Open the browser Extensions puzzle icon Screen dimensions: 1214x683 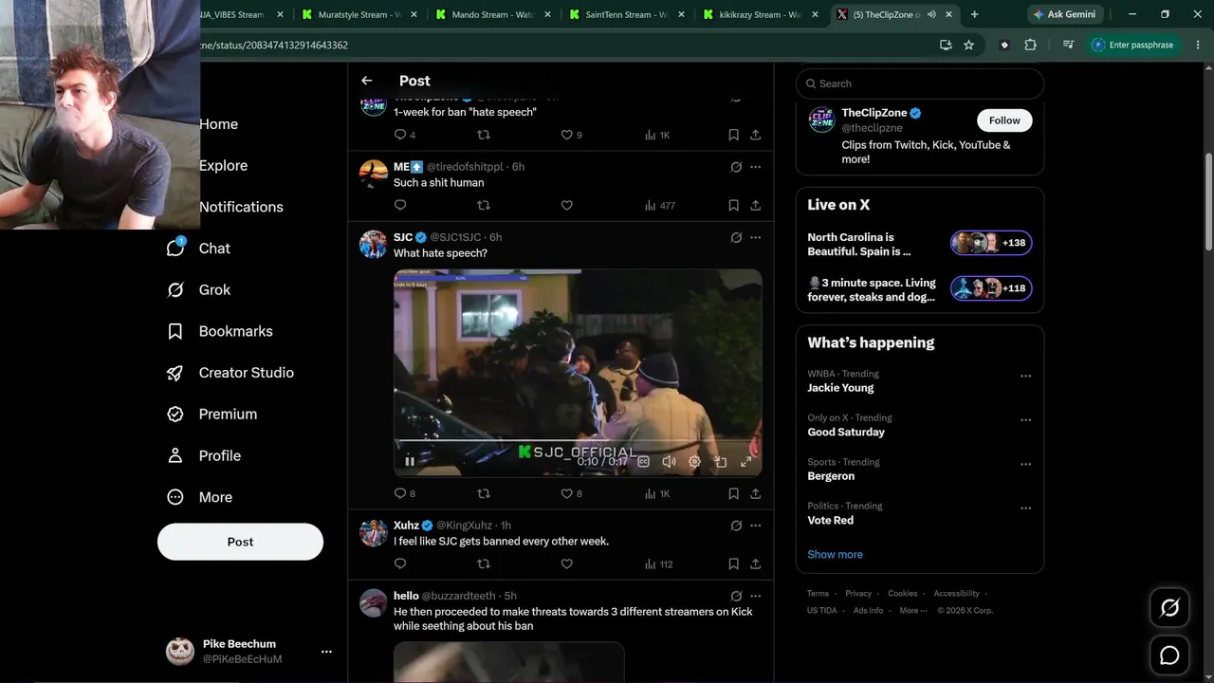pos(1031,45)
